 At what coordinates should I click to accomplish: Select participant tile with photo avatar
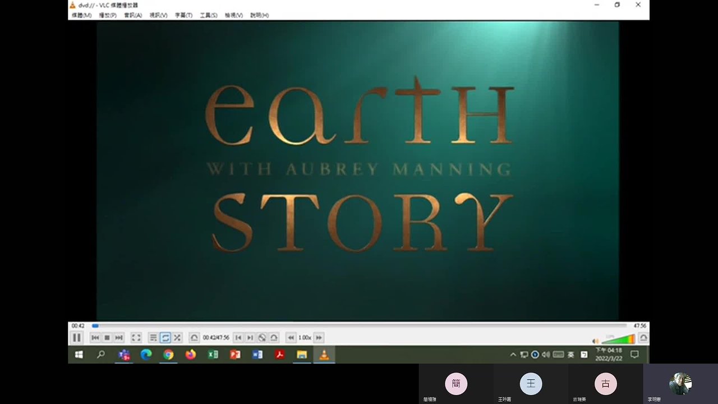(x=680, y=384)
